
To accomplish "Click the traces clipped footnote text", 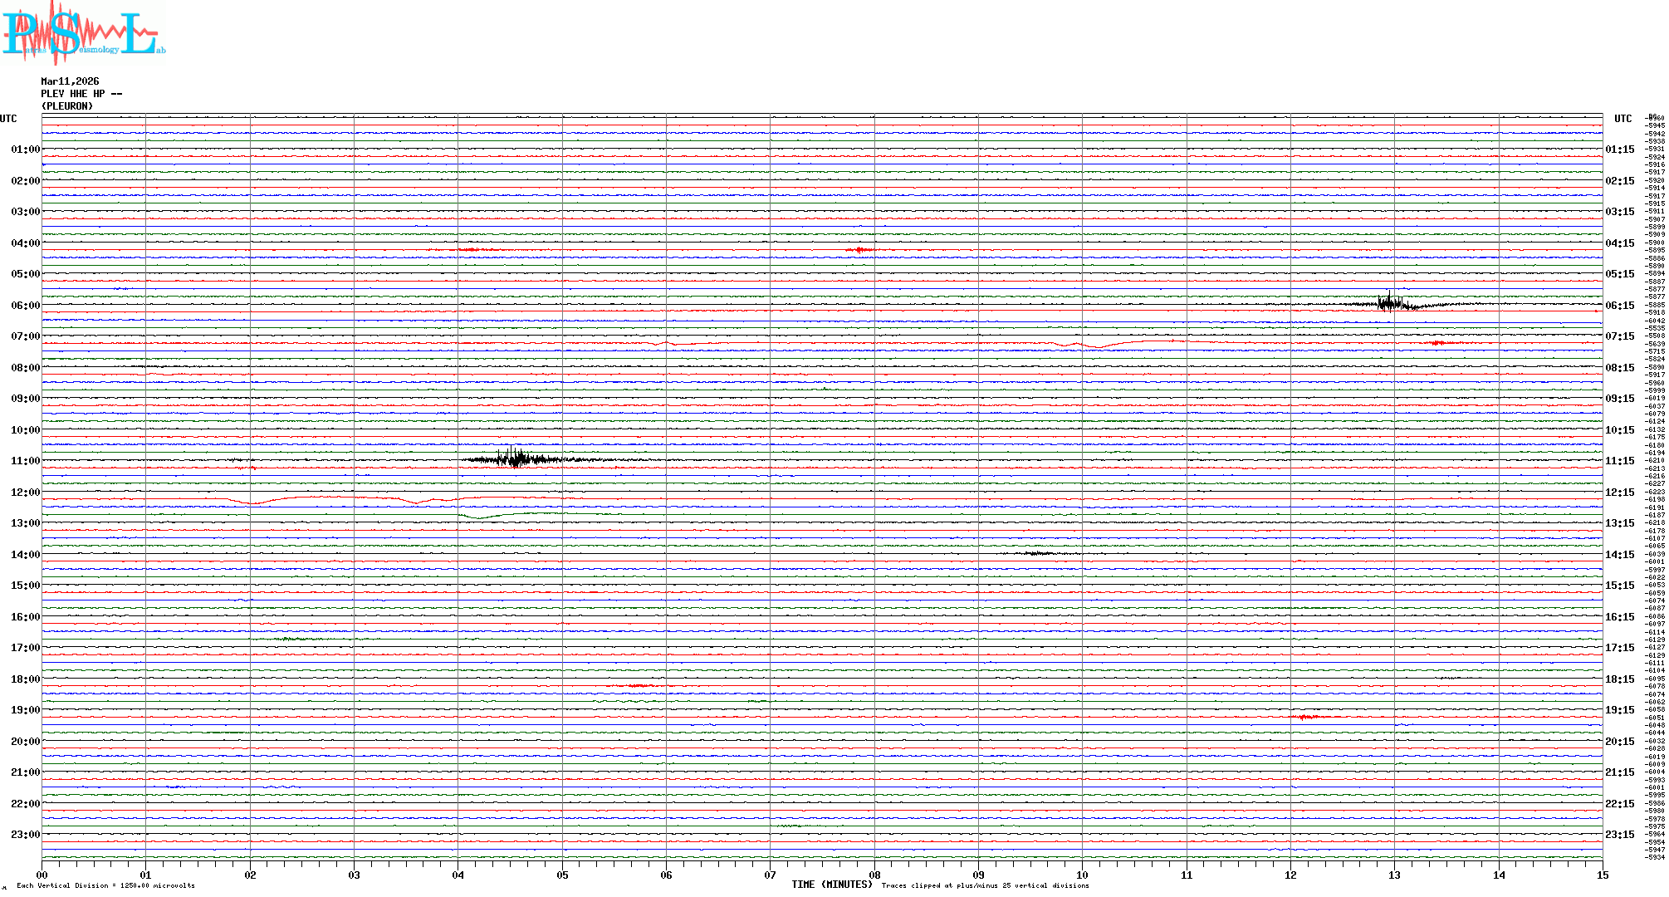I will tap(985, 885).
